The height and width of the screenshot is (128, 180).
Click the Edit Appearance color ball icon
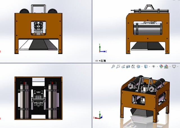point(161,67)
